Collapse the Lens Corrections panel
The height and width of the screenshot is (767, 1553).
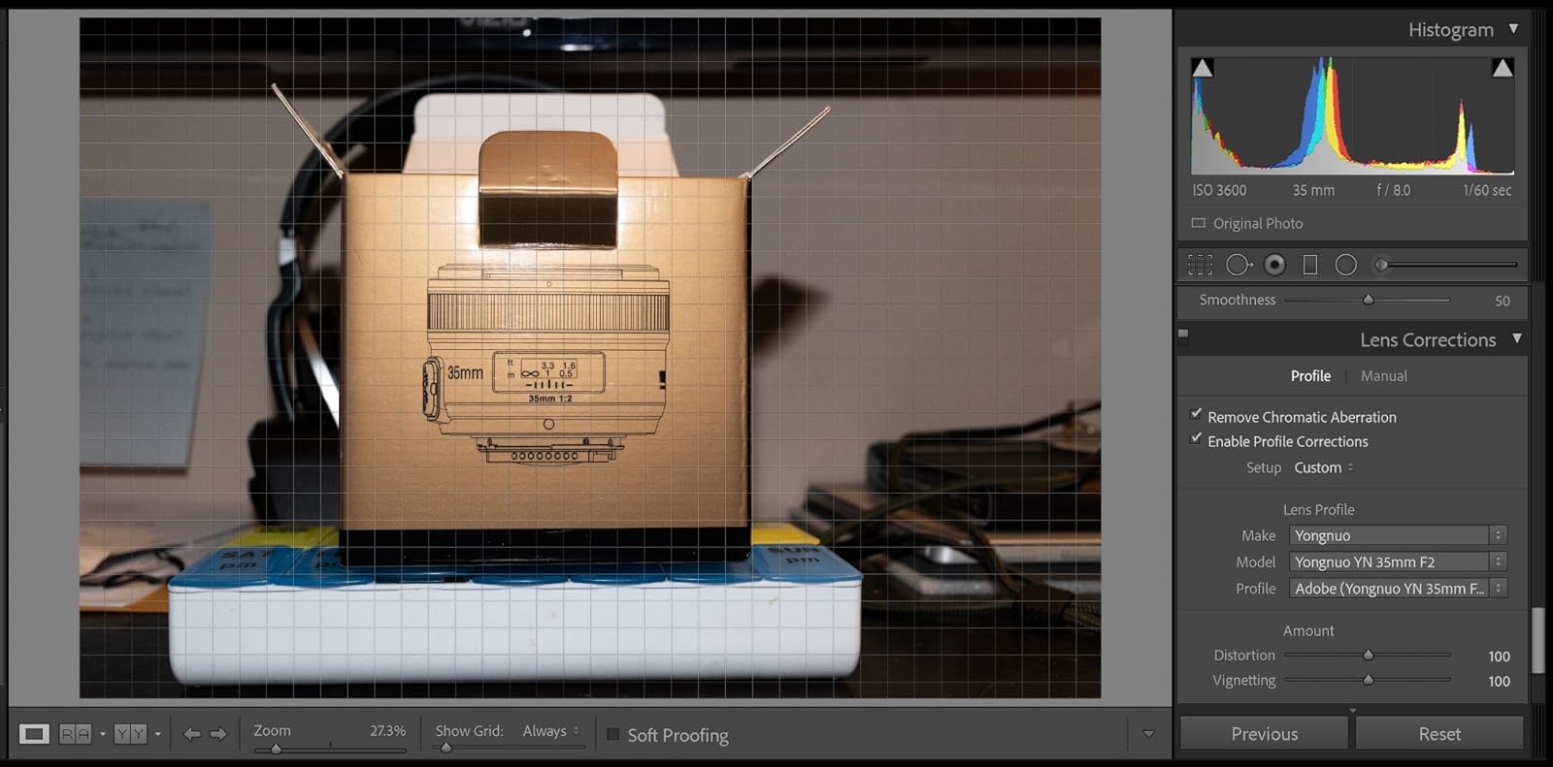tap(1517, 339)
